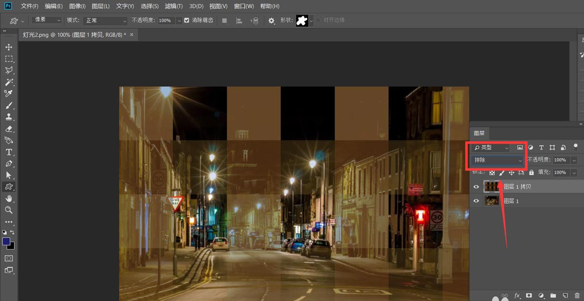Toggle the smart object layer filter
Viewport: 584px width, 301px height.
563,147
